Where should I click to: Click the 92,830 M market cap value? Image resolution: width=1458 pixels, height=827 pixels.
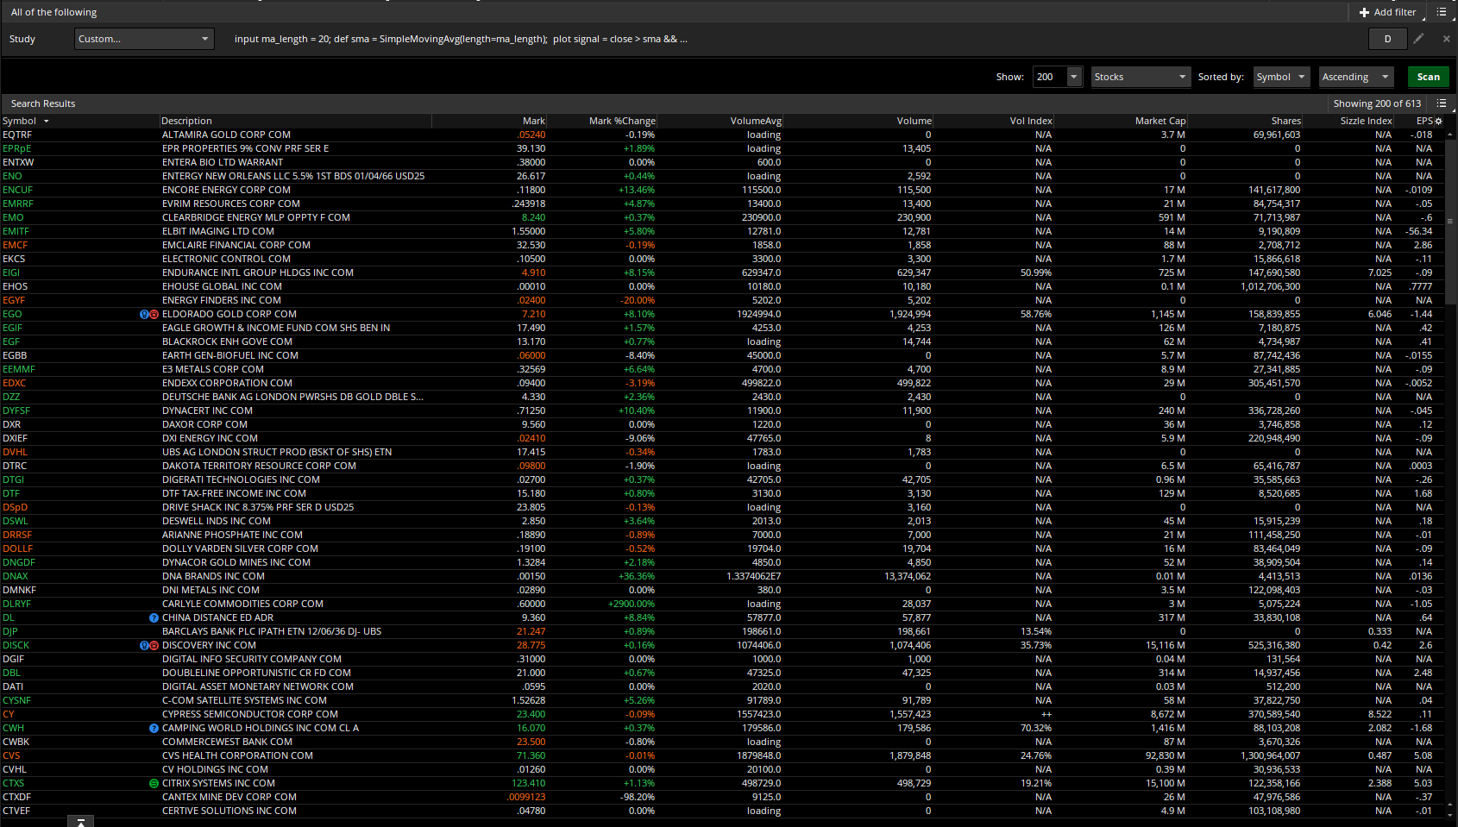[1166, 756]
